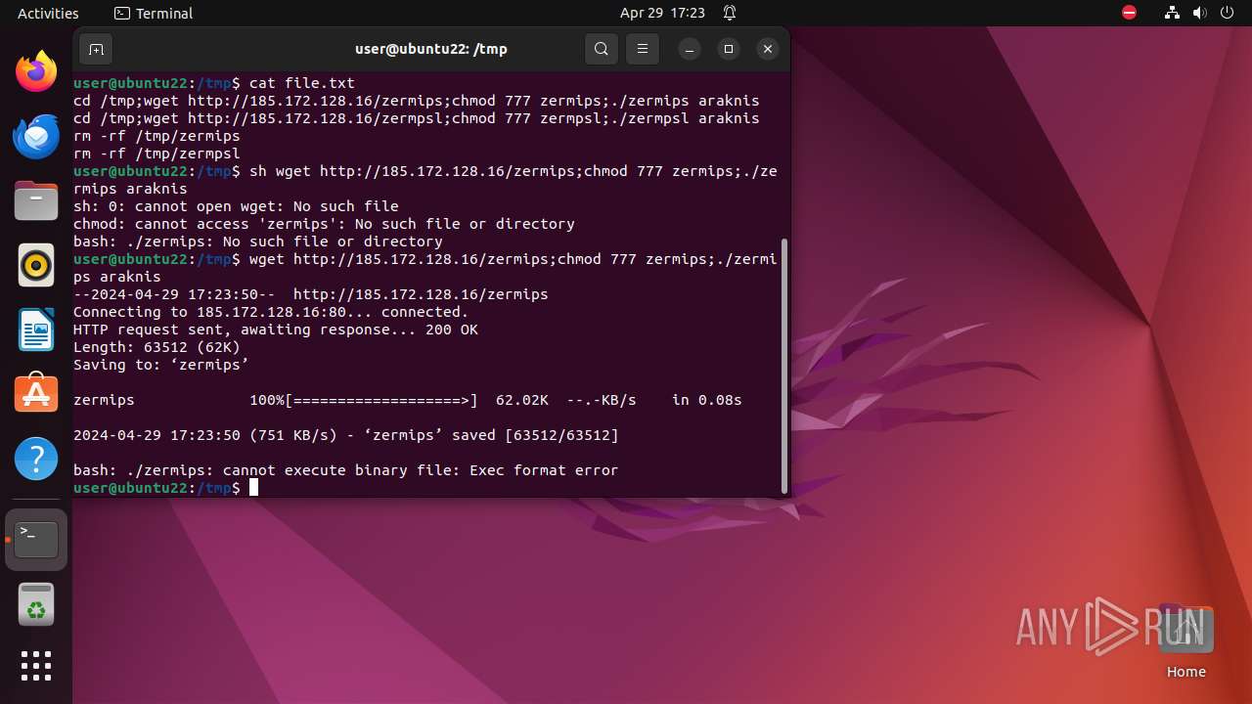Open Firefox from the dock
1252x704 pixels.
pyautogui.click(x=36, y=72)
